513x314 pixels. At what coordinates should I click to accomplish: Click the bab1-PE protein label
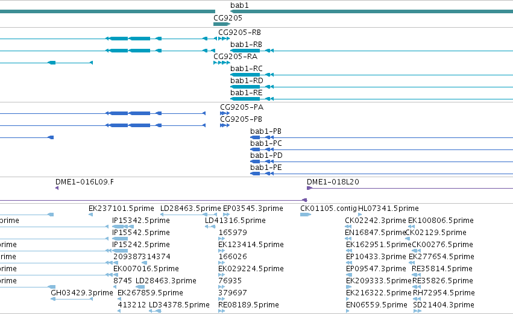pyautogui.click(x=266, y=168)
